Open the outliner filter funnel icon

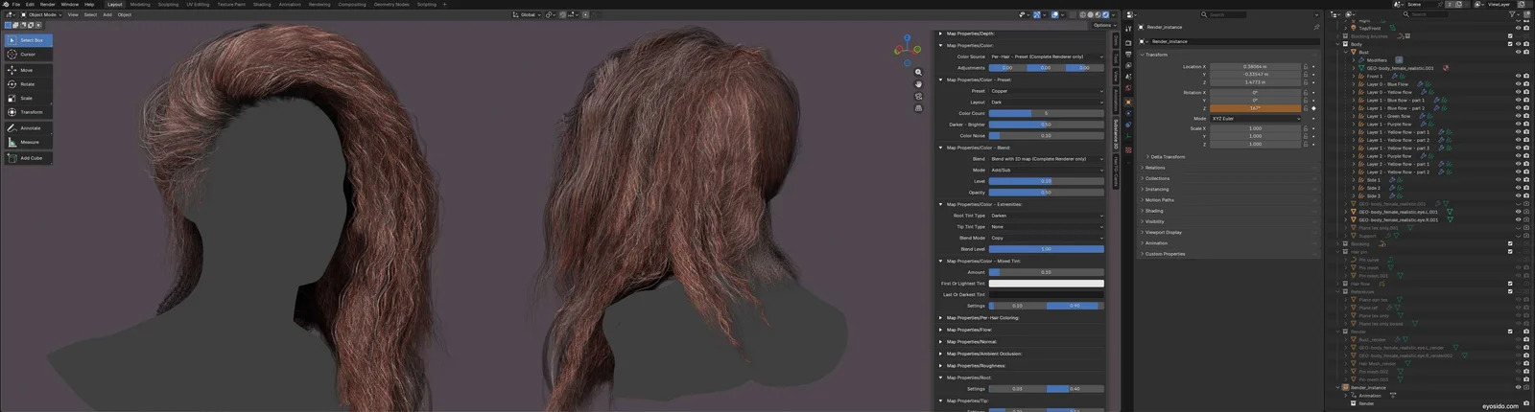(x=1514, y=14)
